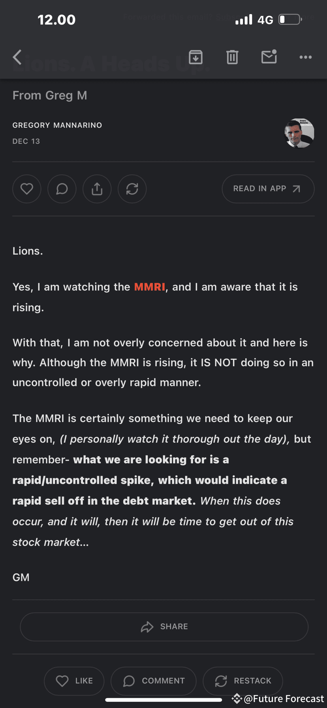This screenshot has width=327, height=708.
Task: Tap the GREGORY MANNARINO author name
Action: point(57,125)
